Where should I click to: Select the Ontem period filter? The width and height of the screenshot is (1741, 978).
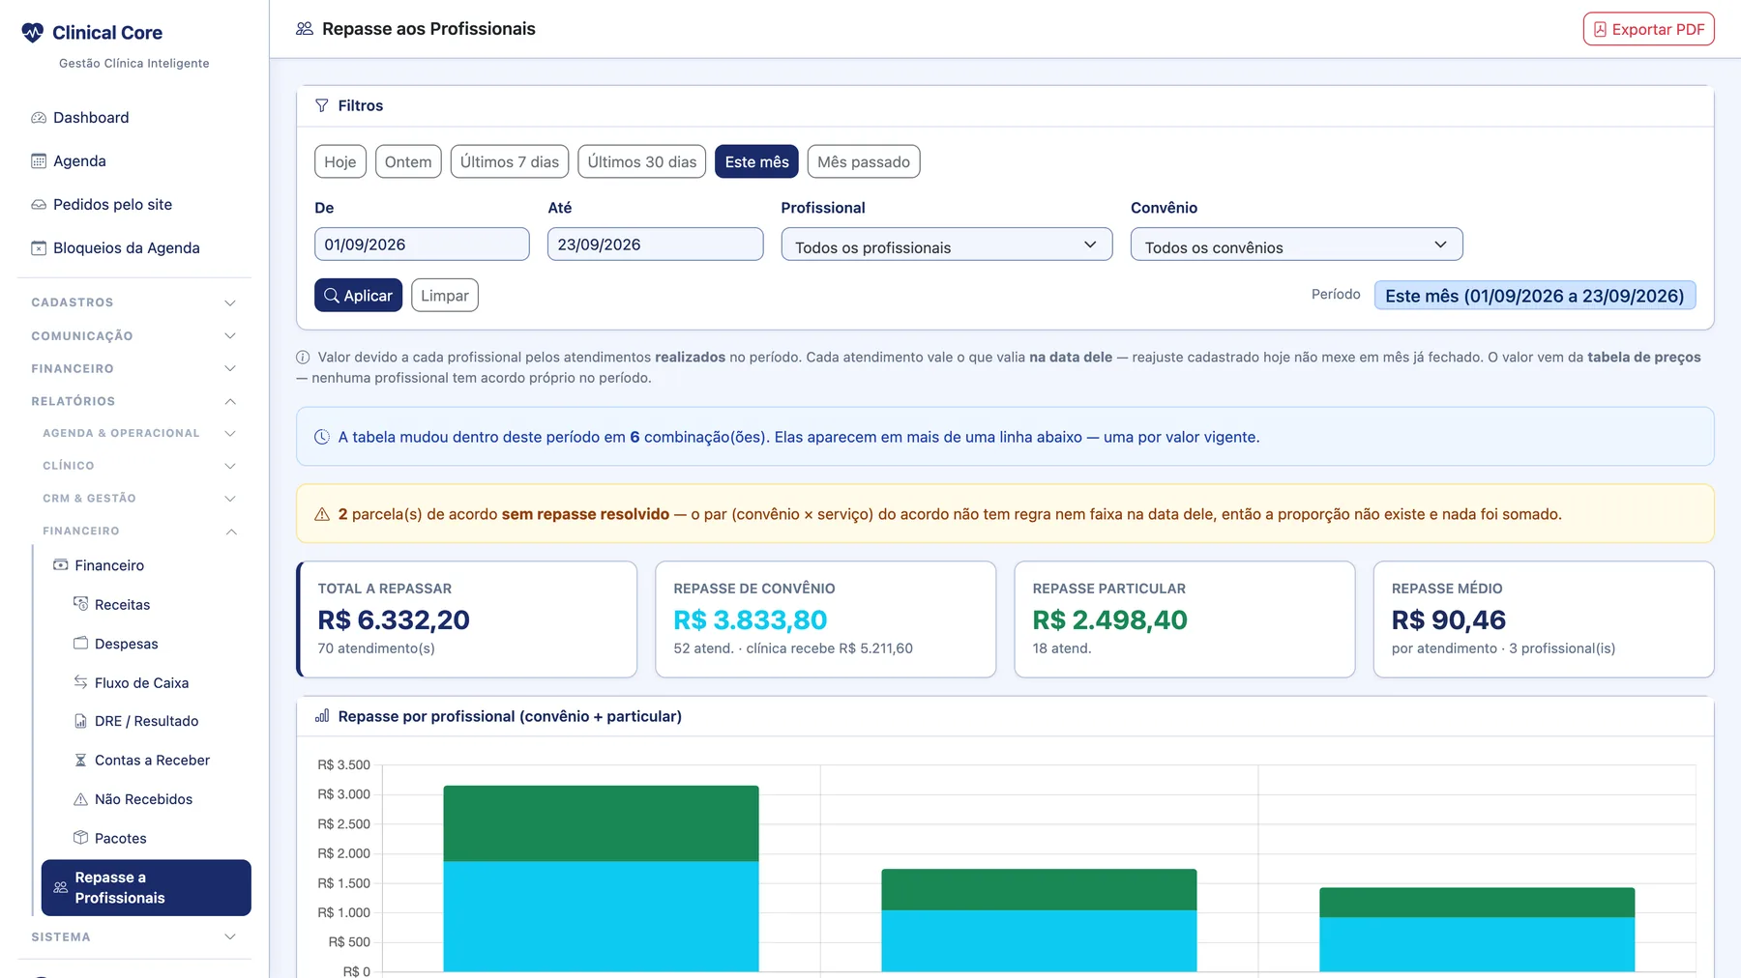[x=408, y=161]
